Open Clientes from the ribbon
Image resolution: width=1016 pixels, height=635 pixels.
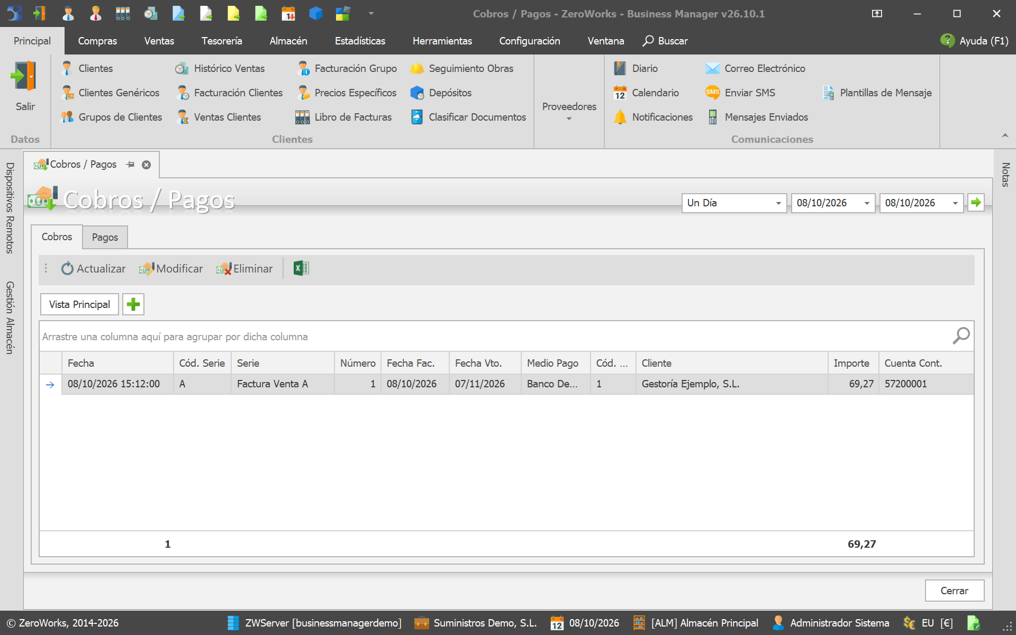pyautogui.click(x=87, y=68)
